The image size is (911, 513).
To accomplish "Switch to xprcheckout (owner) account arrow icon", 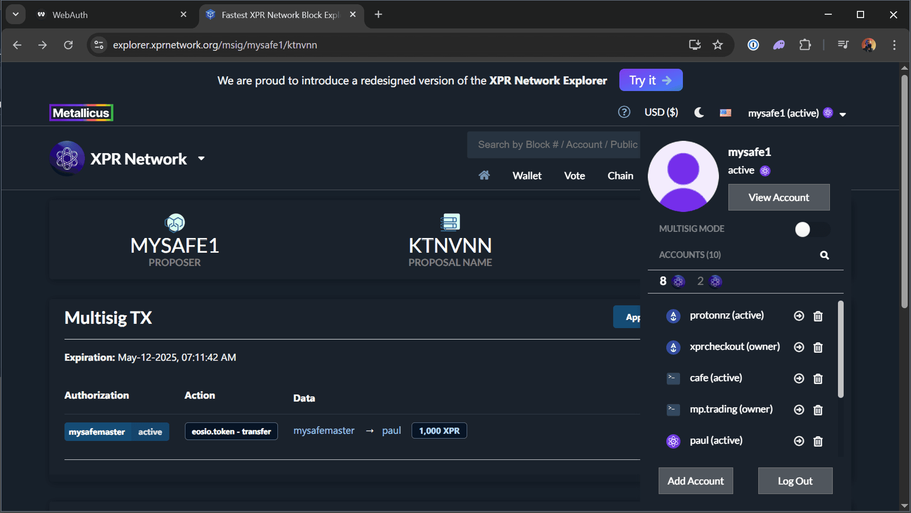I will click(799, 347).
